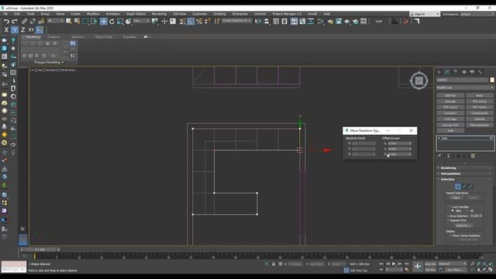Open the Hierarchy panel tab
496x279 pixels.
pyautogui.click(x=456, y=72)
